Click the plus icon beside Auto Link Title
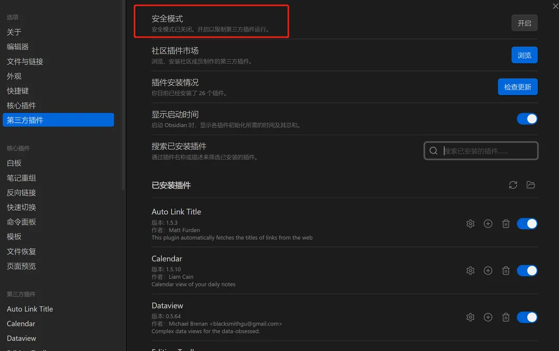Screen dimensions: 559x351 488,224
